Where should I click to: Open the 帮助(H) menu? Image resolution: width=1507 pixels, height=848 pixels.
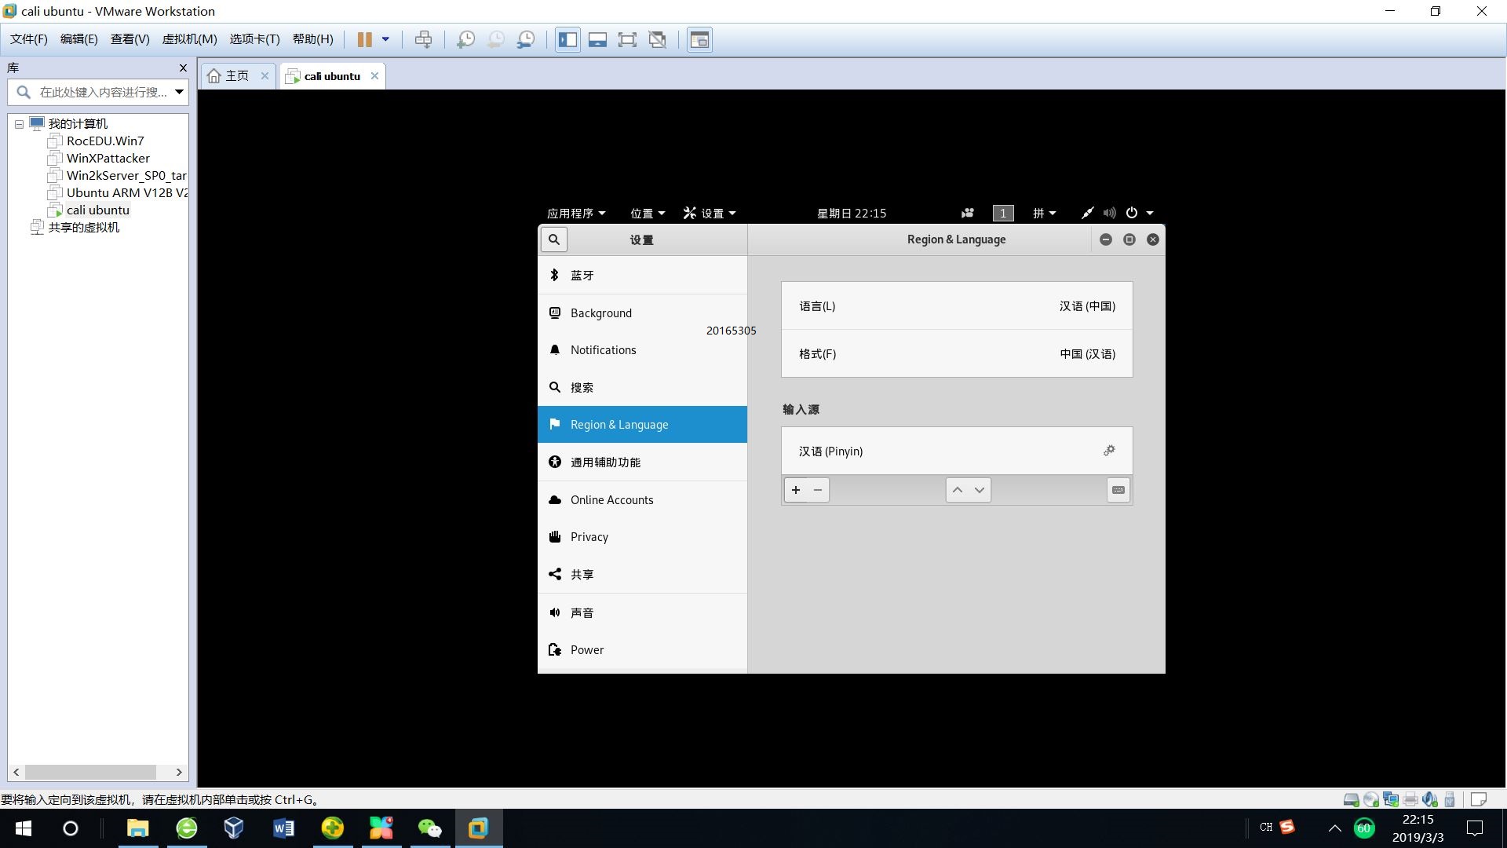[312, 39]
